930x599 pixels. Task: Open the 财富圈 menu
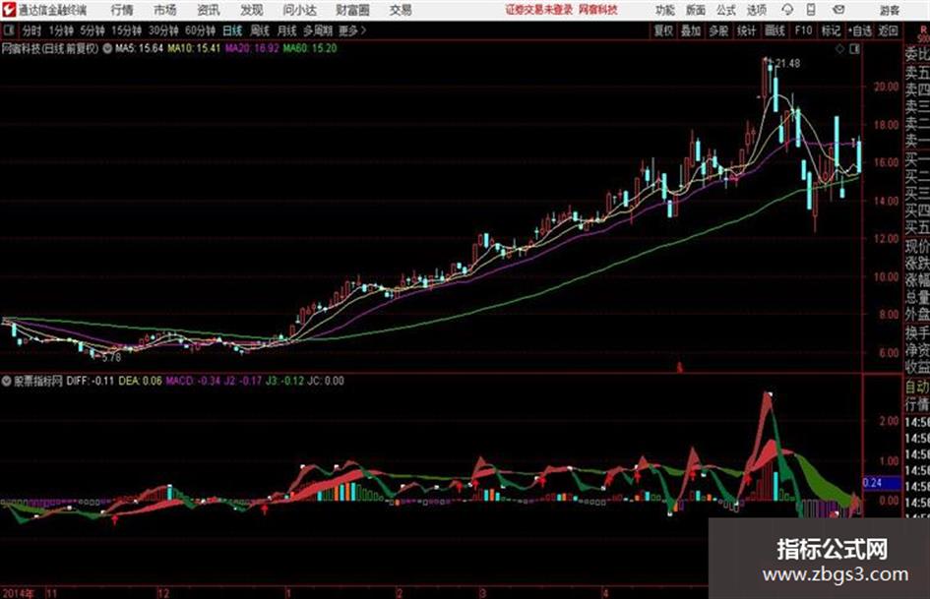[x=352, y=10]
